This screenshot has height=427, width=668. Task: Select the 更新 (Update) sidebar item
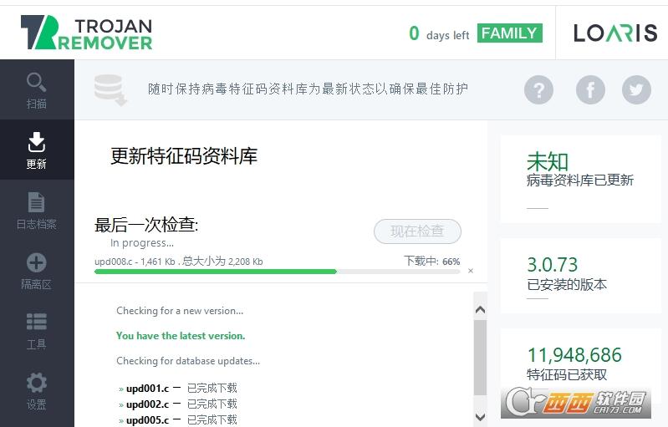pos(37,150)
